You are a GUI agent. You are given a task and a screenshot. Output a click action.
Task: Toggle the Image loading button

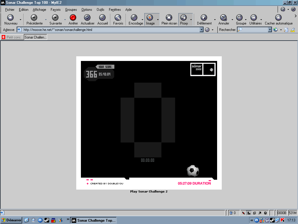(150, 18)
